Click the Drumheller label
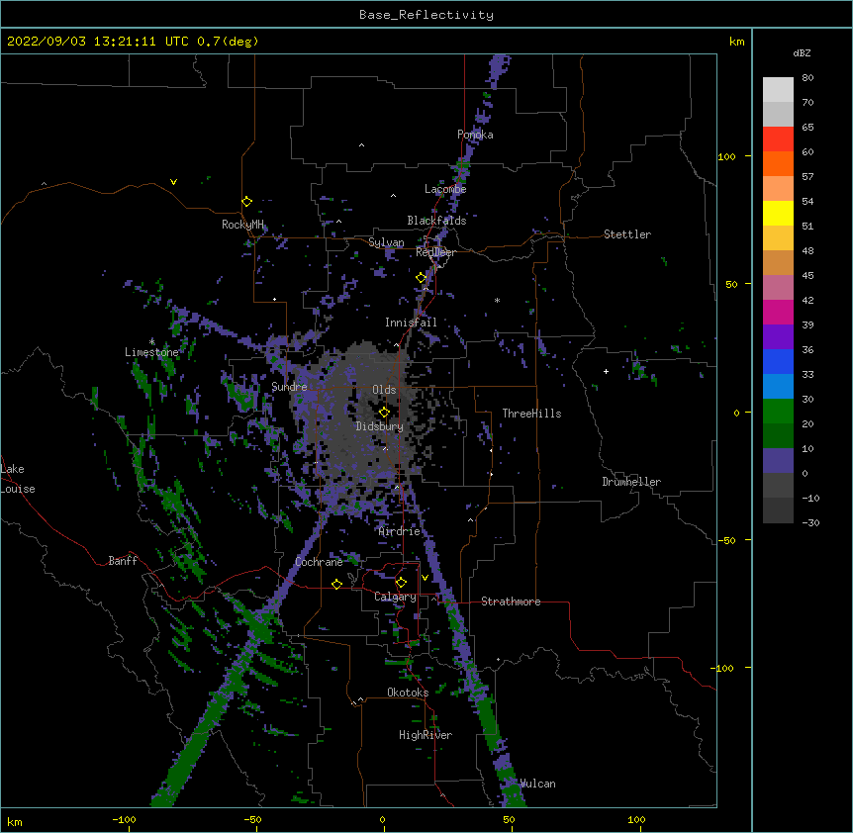 point(631,482)
